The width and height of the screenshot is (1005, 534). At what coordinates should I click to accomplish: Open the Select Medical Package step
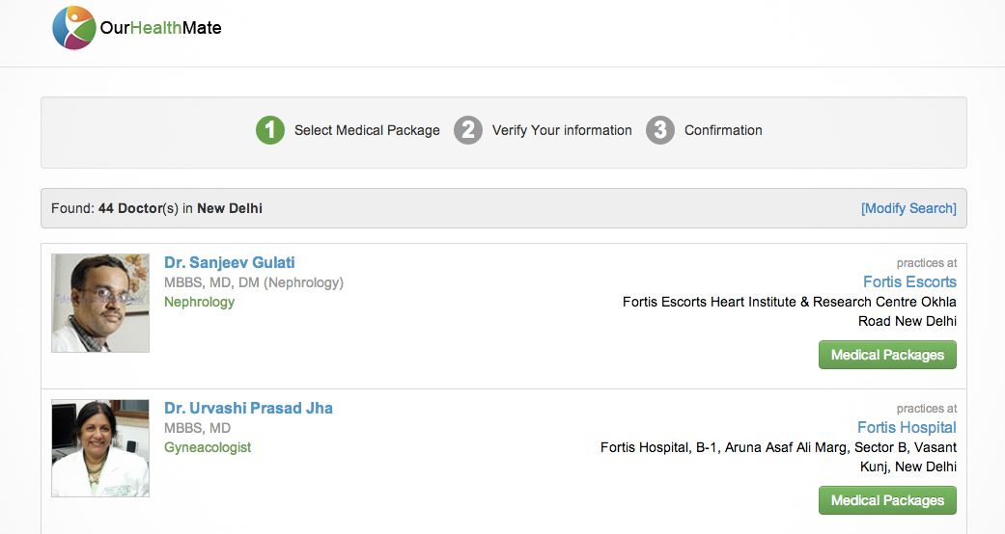[367, 130]
